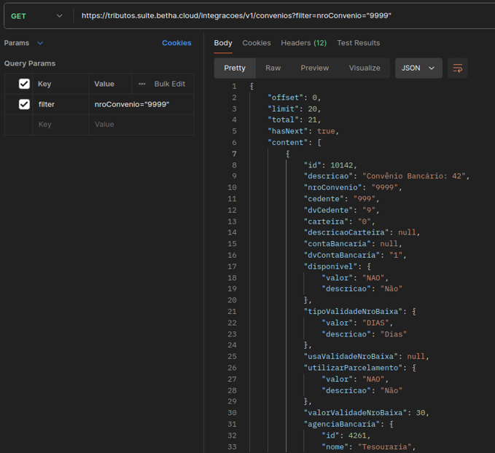This screenshot has height=453, width=495.
Task: Click the "hasNext": true line
Action: pos(303,131)
